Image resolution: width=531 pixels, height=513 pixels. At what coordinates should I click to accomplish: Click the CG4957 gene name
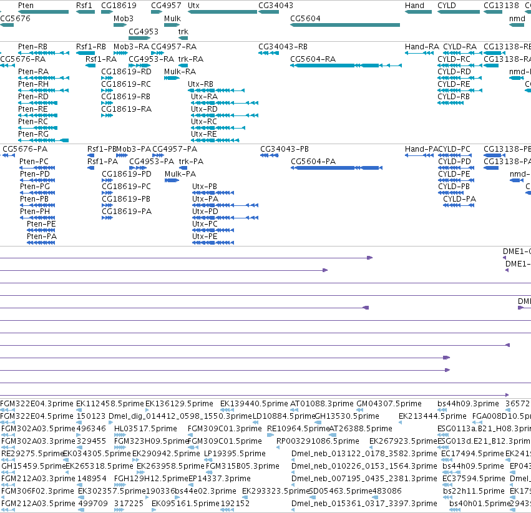tap(166, 6)
